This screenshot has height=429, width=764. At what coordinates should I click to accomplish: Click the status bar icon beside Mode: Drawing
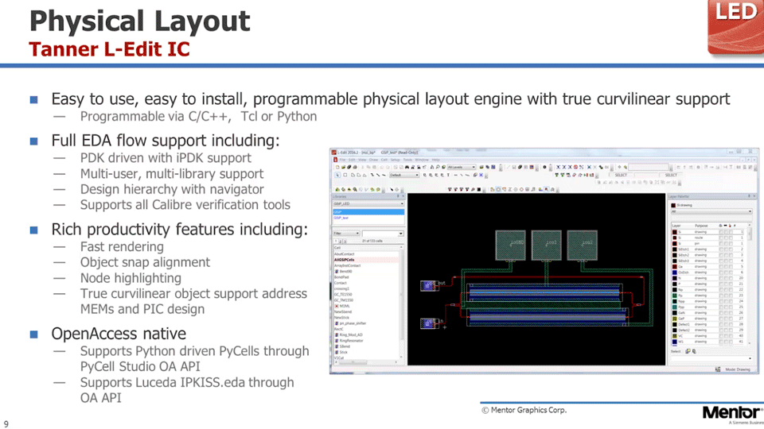pos(718,369)
